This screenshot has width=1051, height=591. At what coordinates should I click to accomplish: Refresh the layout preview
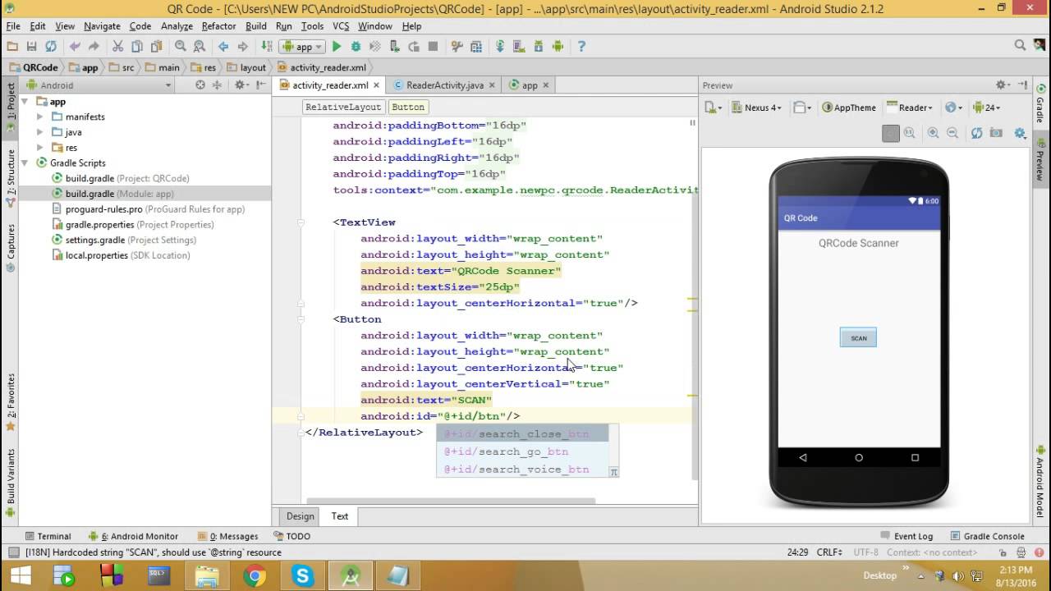click(976, 133)
